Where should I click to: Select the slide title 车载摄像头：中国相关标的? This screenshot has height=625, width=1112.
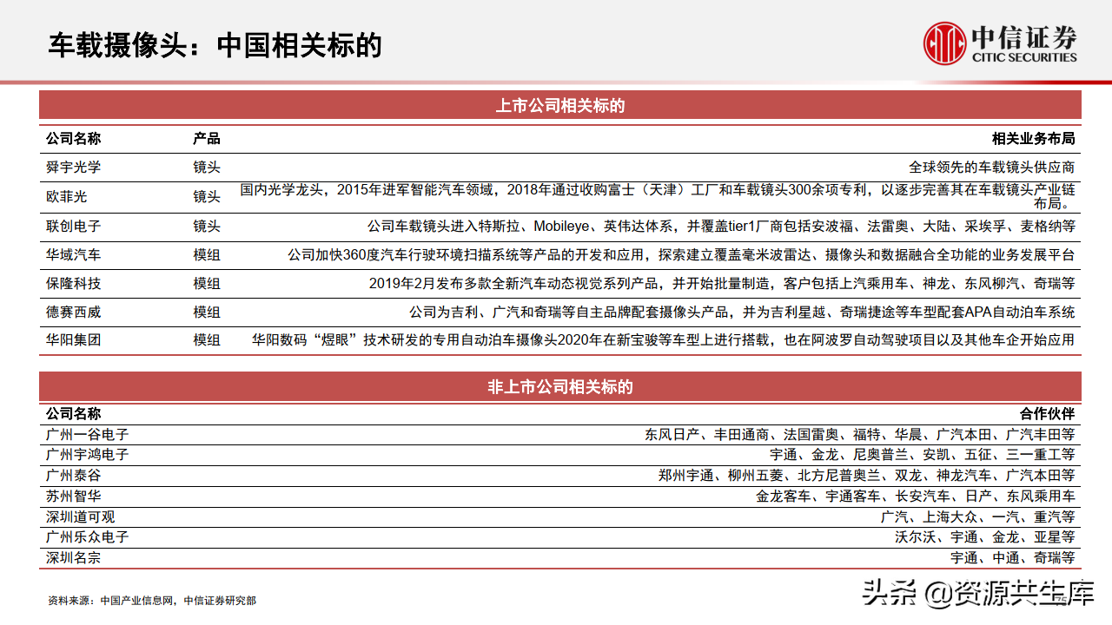215,45
